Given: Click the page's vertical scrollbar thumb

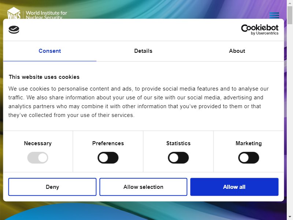Looking at the screenshot, I should 290,15.
